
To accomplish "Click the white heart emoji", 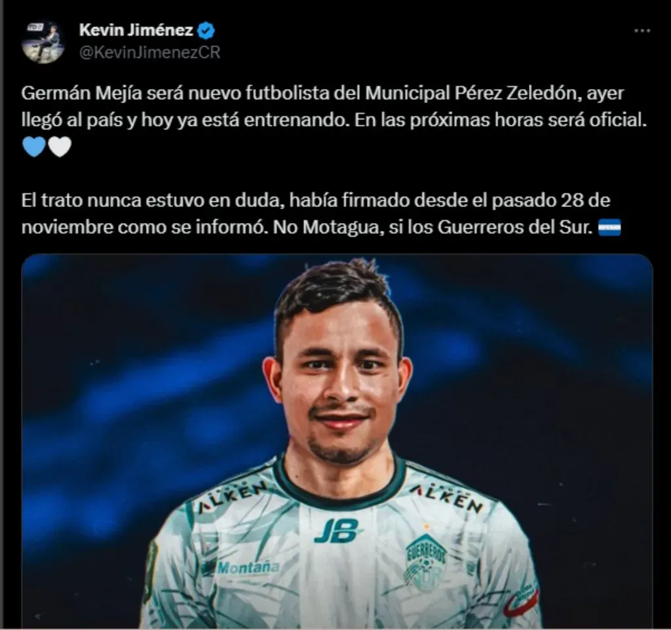I will pos(60,148).
